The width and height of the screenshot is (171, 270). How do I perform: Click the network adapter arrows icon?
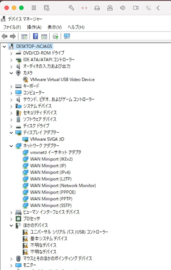pyautogui.click(x=84, y=8)
